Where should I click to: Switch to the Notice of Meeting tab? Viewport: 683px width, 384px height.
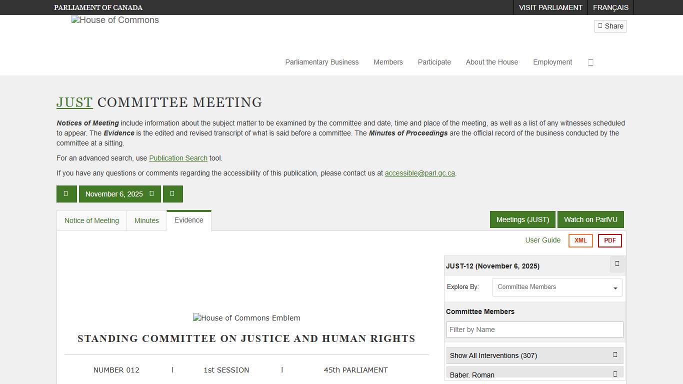click(91, 220)
